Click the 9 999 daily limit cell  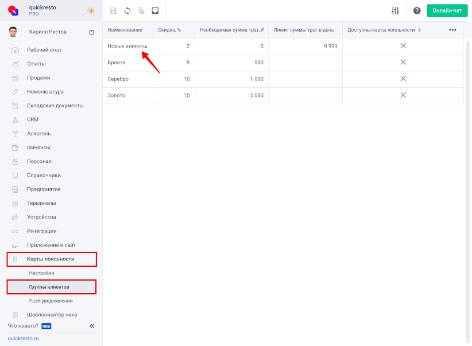(305, 46)
